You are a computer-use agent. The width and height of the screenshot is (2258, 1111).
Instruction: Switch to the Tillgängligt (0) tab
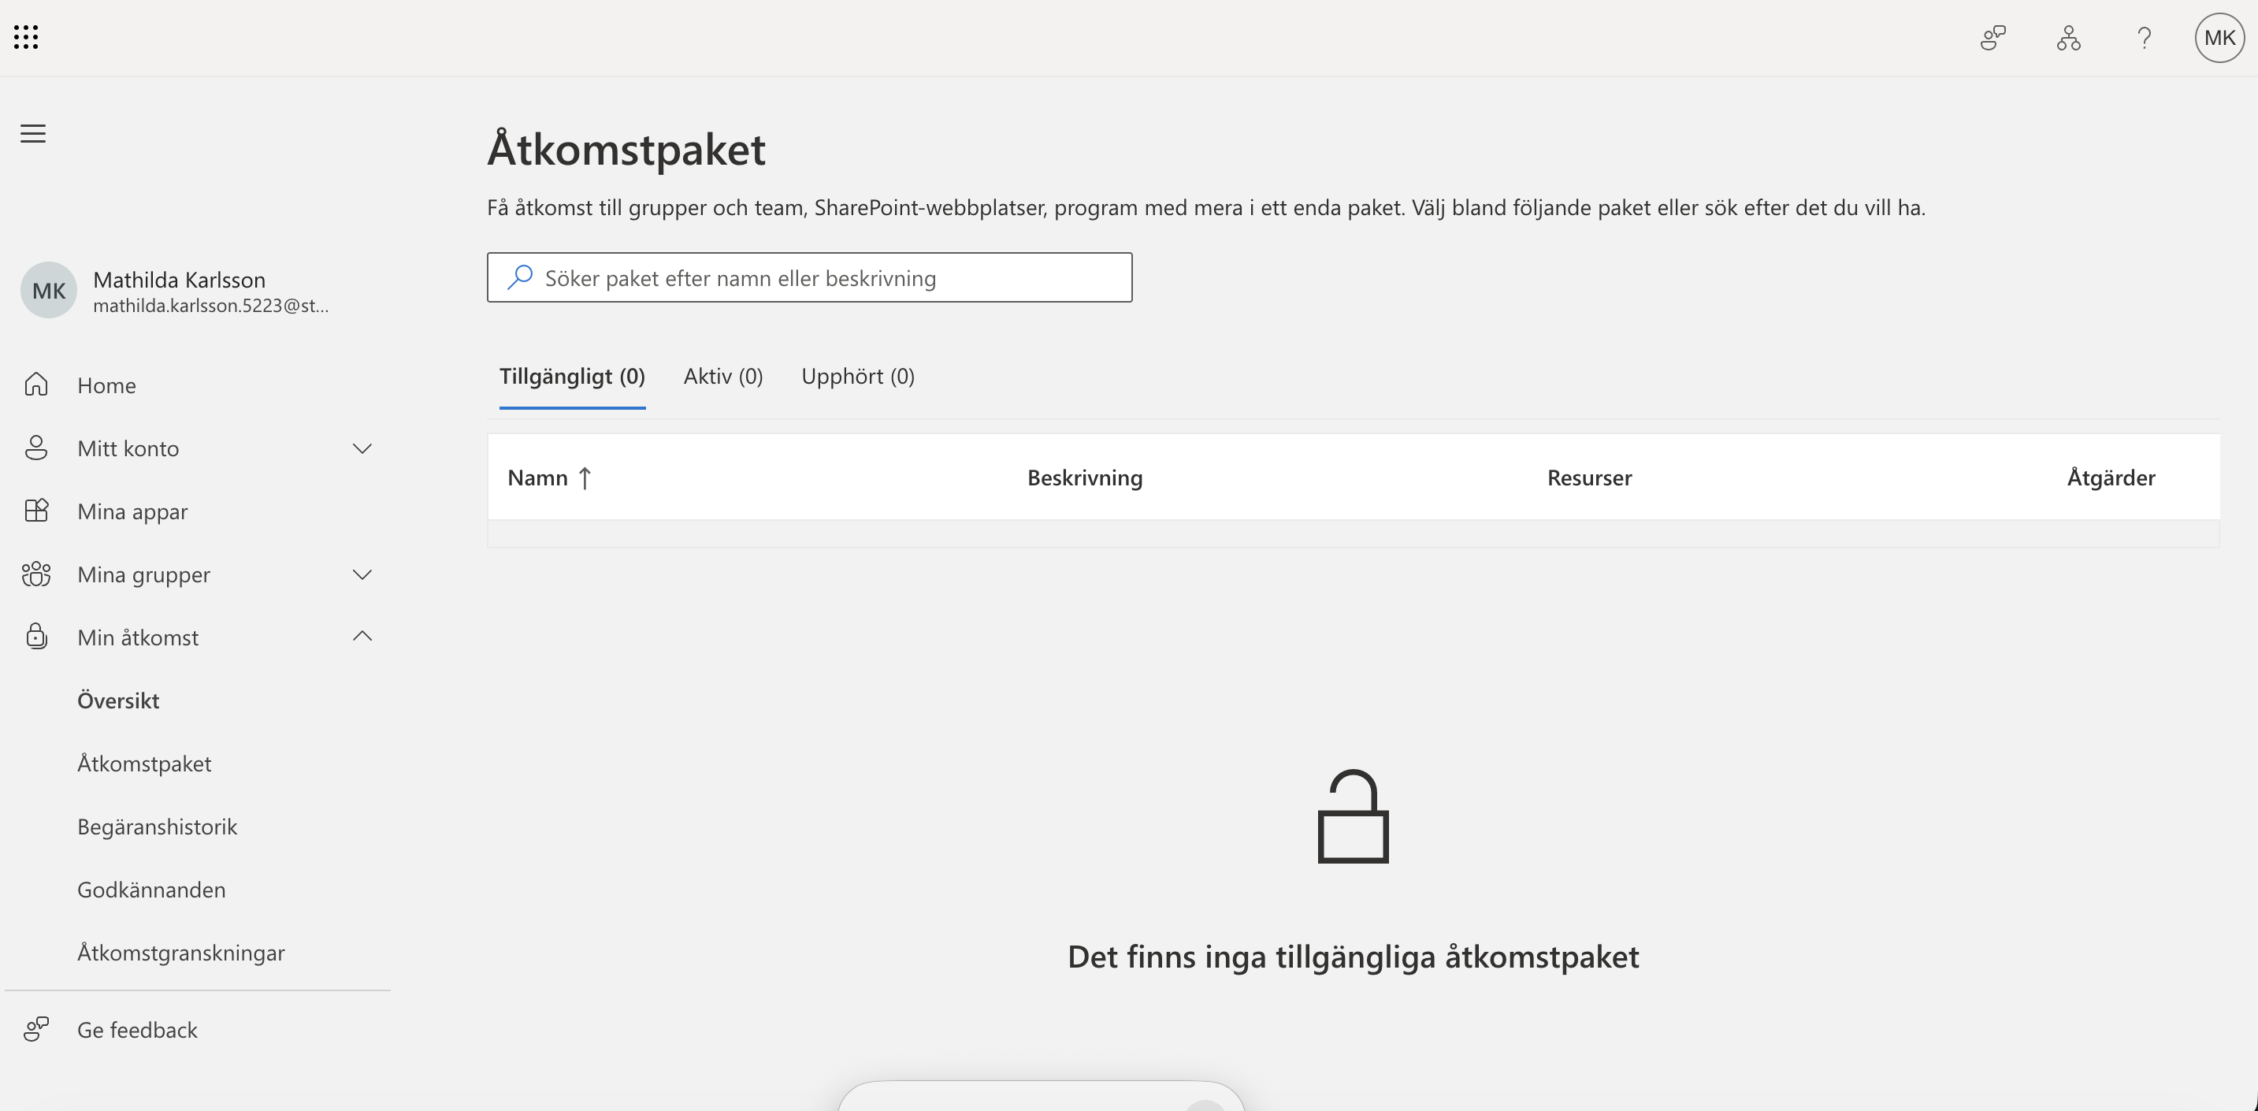tap(573, 376)
